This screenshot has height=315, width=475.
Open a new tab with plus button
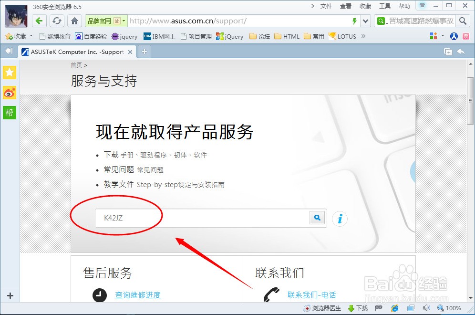(145, 52)
